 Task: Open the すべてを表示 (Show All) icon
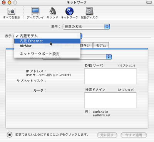point(12,13)
